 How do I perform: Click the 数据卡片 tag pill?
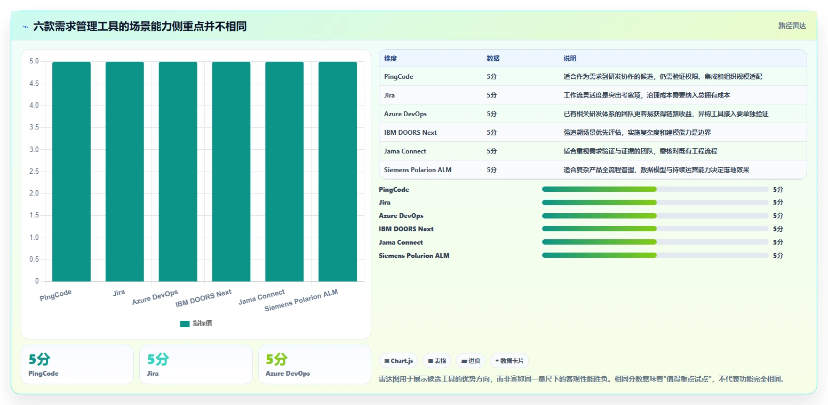pos(509,361)
